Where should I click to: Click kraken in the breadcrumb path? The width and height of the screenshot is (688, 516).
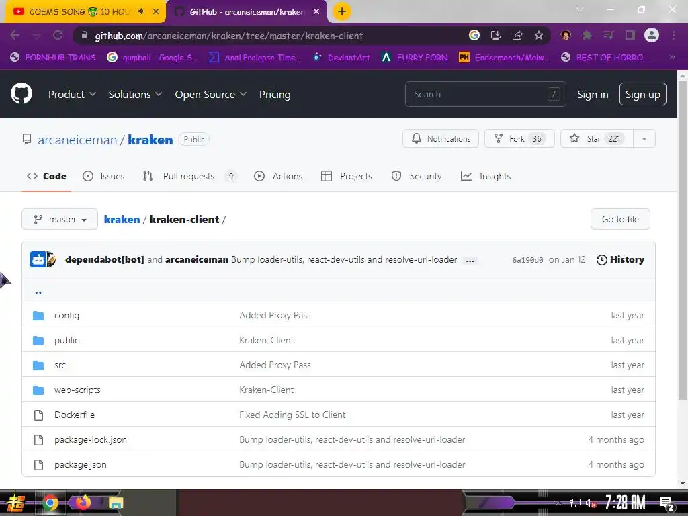pos(122,219)
